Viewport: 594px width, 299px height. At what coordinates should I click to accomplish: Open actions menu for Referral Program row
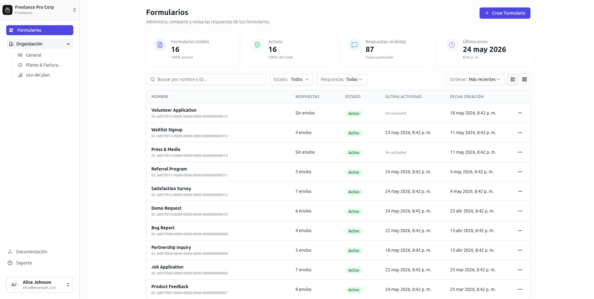520,172
